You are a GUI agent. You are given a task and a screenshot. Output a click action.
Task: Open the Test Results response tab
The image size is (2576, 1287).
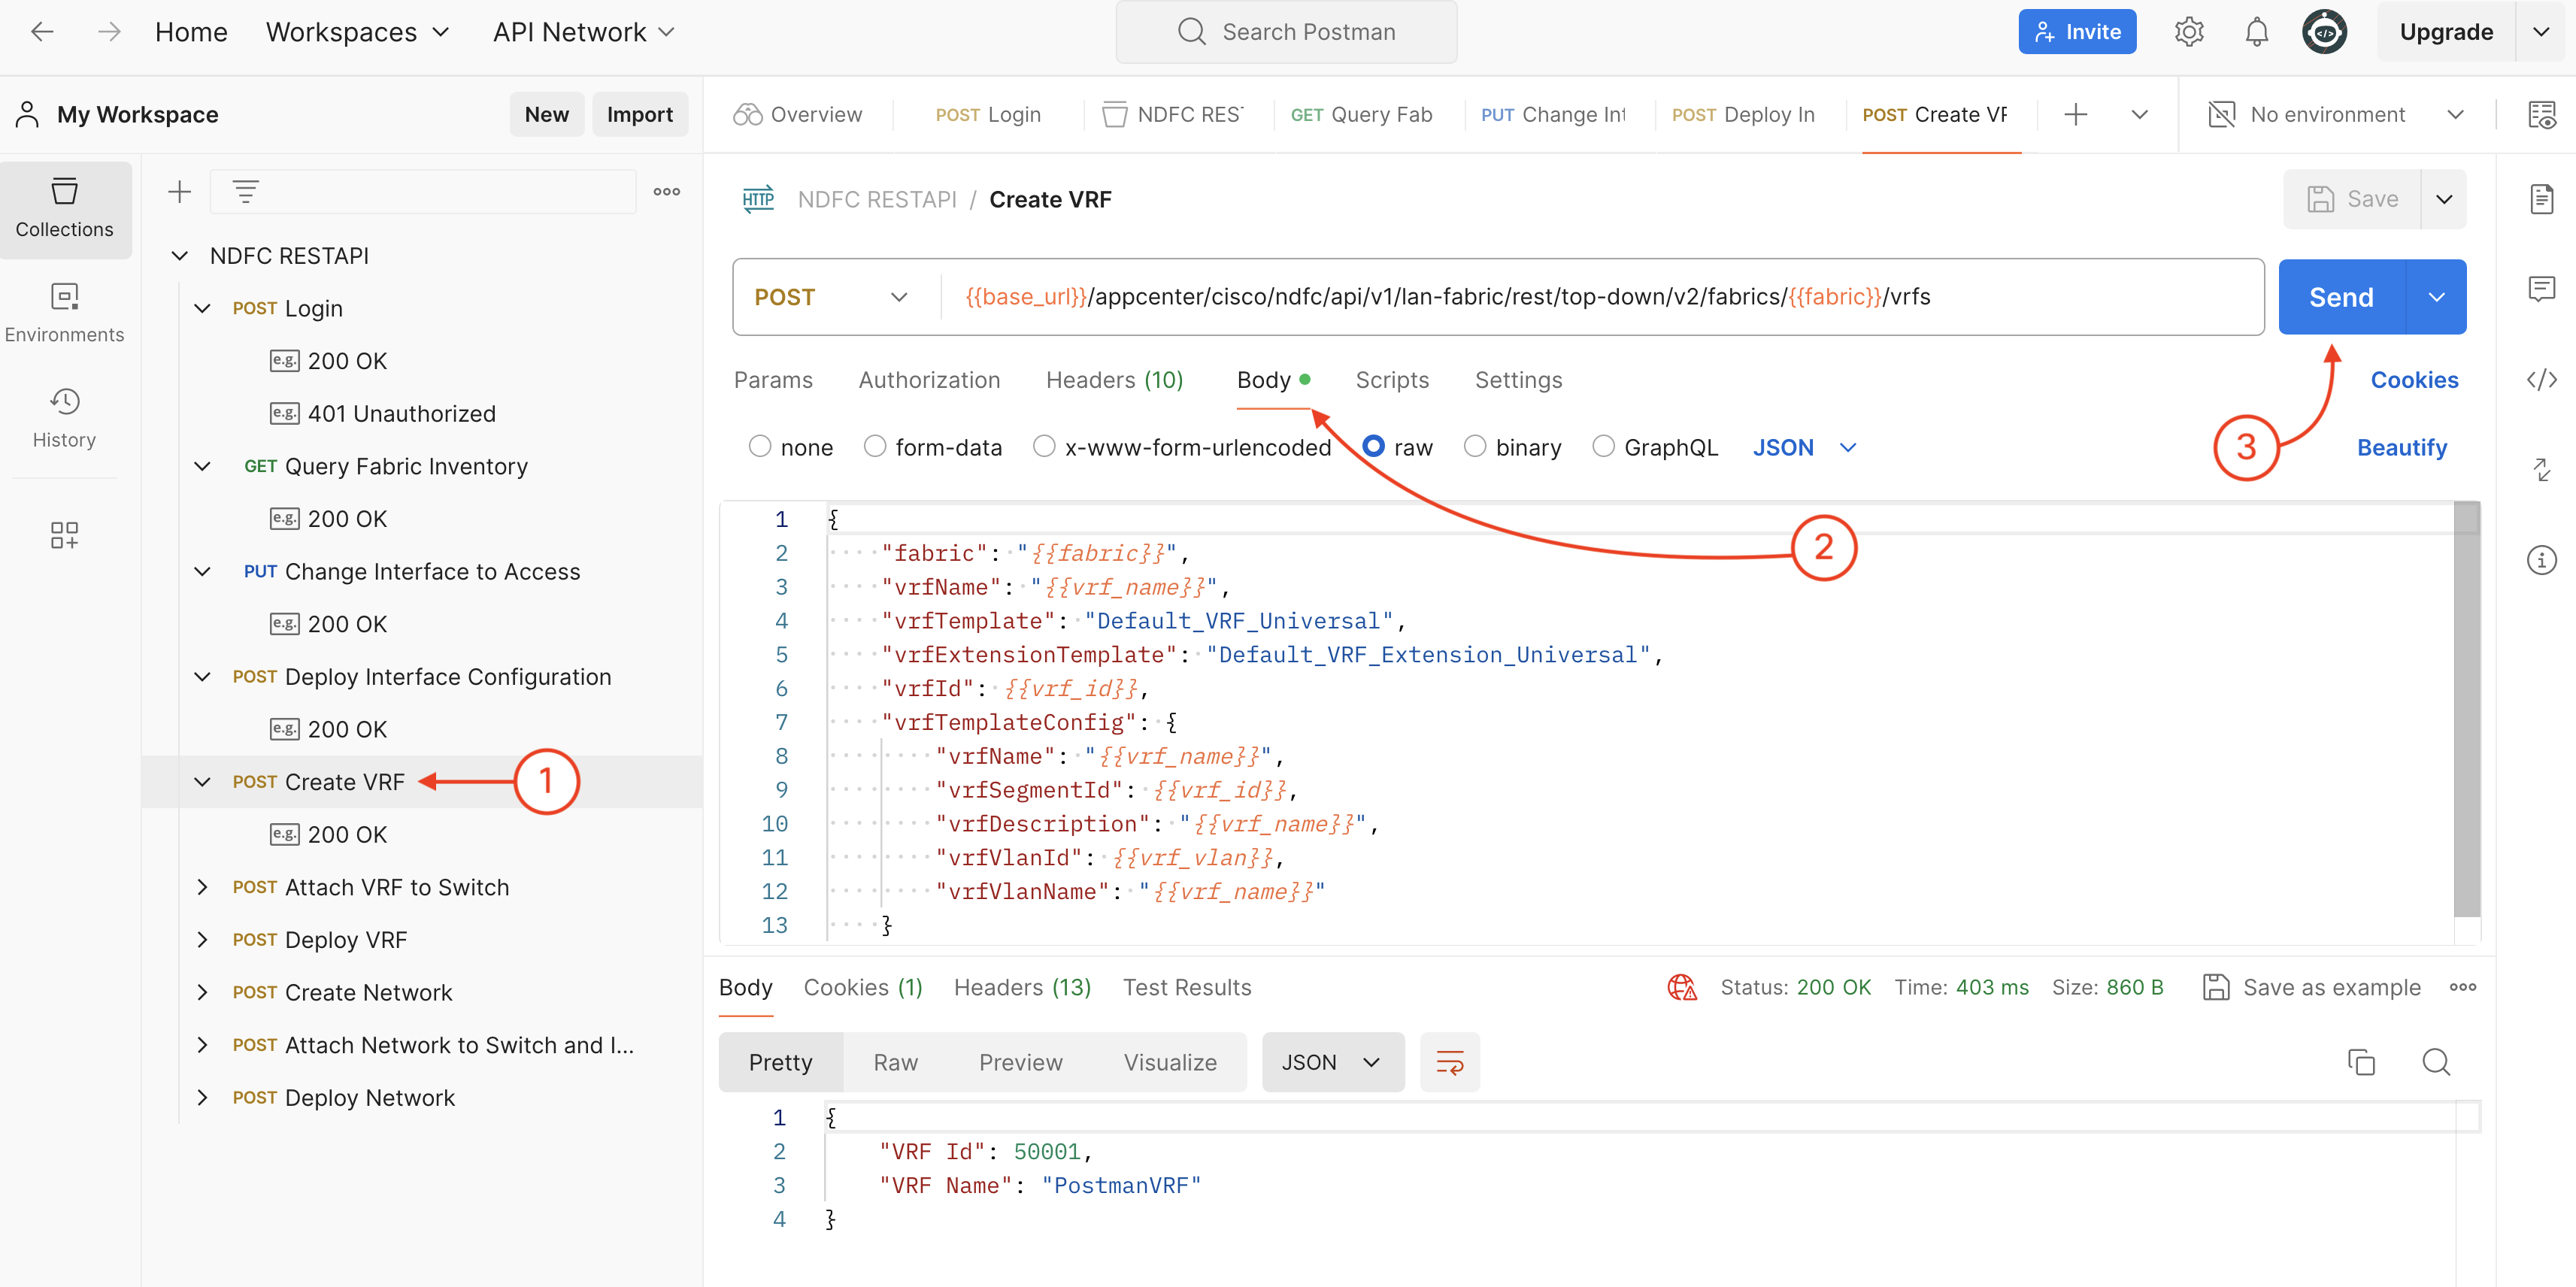(x=1187, y=987)
